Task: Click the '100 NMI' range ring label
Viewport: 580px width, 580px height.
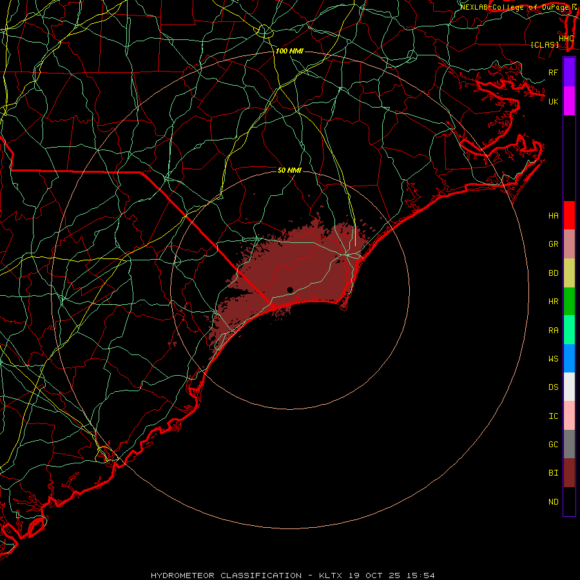Action: point(289,51)
